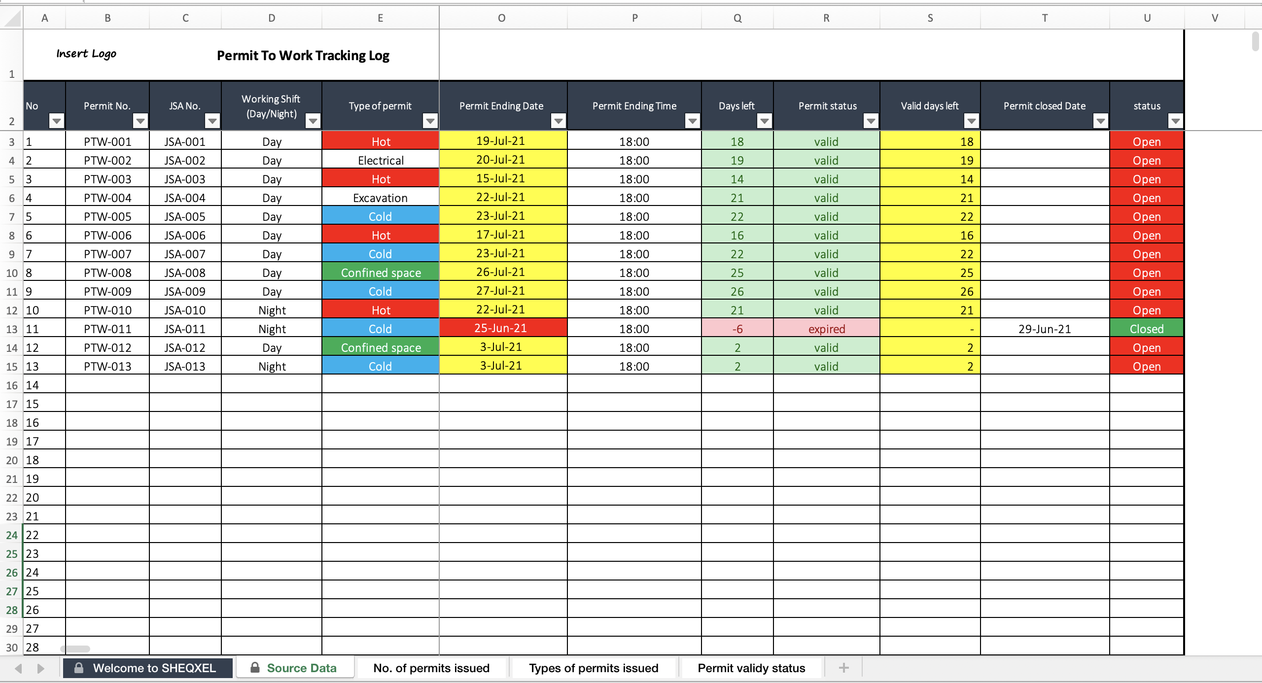Select the Days left value 25
Image resolution: width=1262 pixels, height=683 pixels.
737,273
